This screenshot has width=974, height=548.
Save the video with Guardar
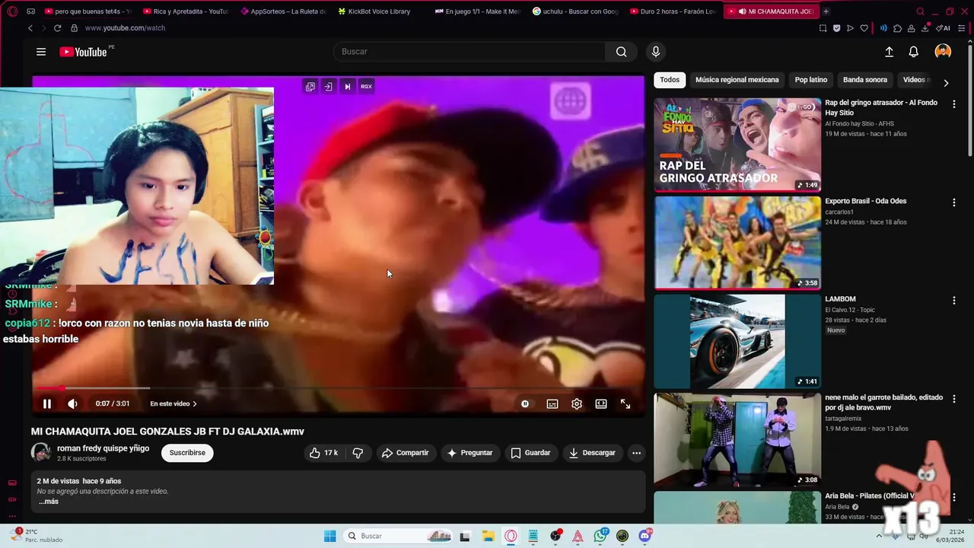[530, 453]
